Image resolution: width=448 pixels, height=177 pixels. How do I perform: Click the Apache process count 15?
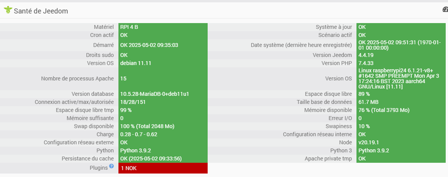click(123, 78)
